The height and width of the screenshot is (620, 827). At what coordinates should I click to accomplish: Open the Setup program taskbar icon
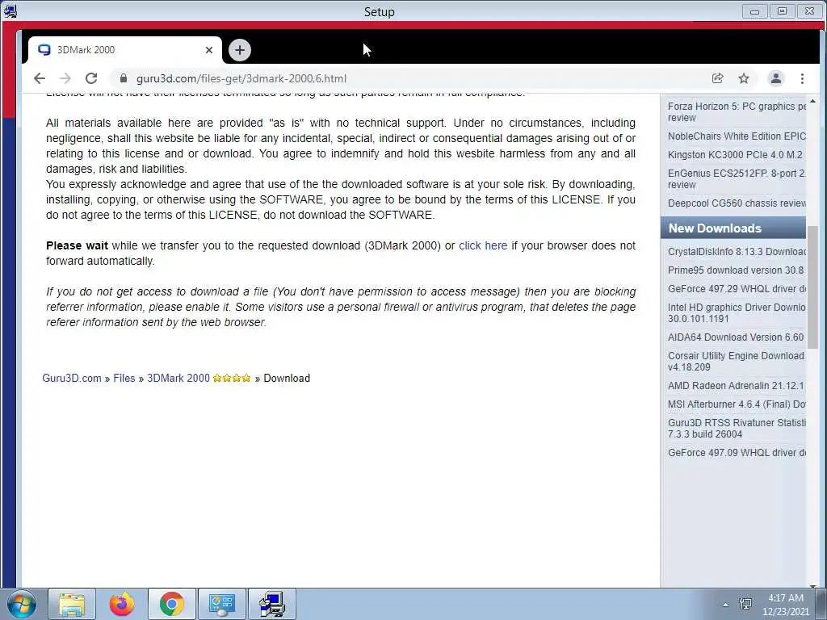coord(271,604)
